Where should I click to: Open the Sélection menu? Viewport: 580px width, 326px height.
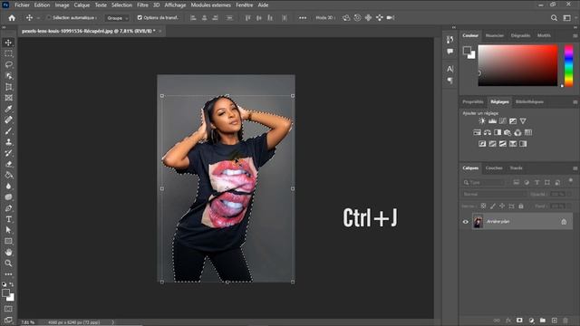click(121, 5)
